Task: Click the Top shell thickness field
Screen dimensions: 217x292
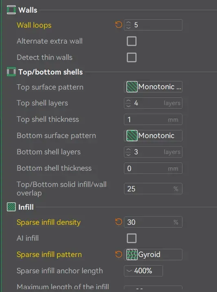Action: [x=153, y=119]
